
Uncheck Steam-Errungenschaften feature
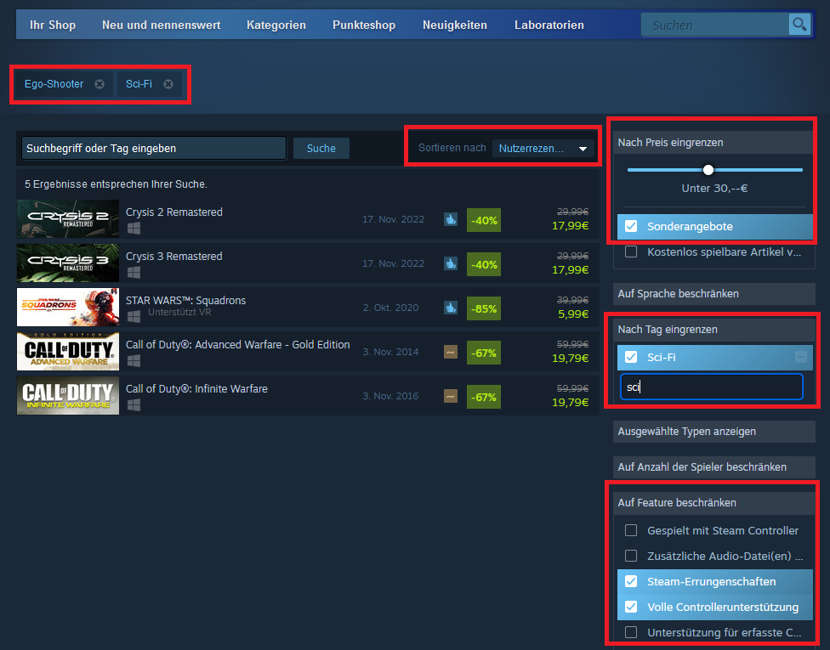pos(631,581)
